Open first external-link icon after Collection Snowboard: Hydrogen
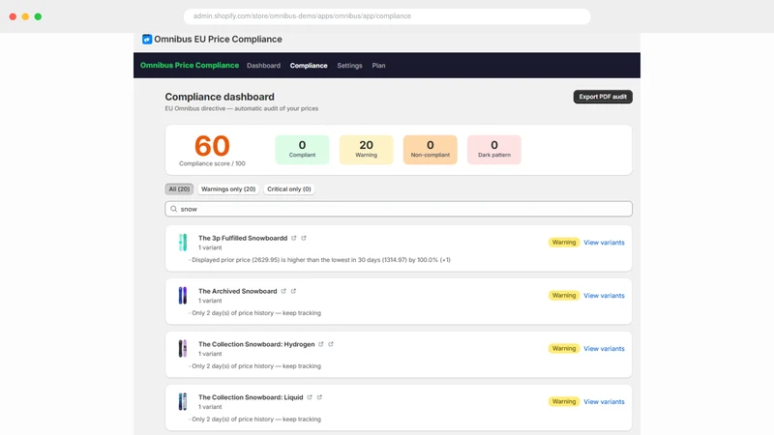The image size is (774, 435). (321, 344)
